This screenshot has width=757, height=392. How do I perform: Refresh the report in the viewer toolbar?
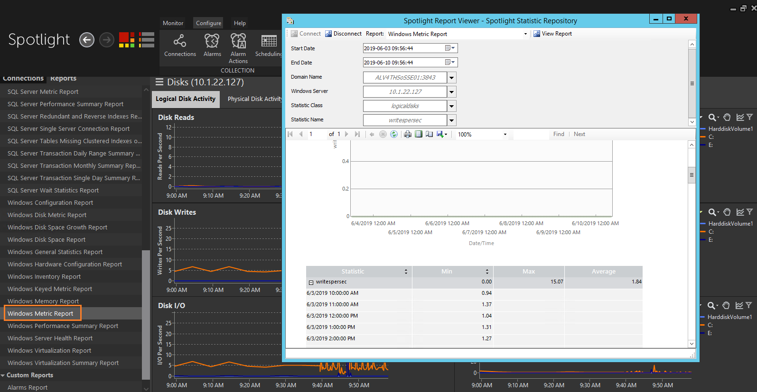pos(394,134)
